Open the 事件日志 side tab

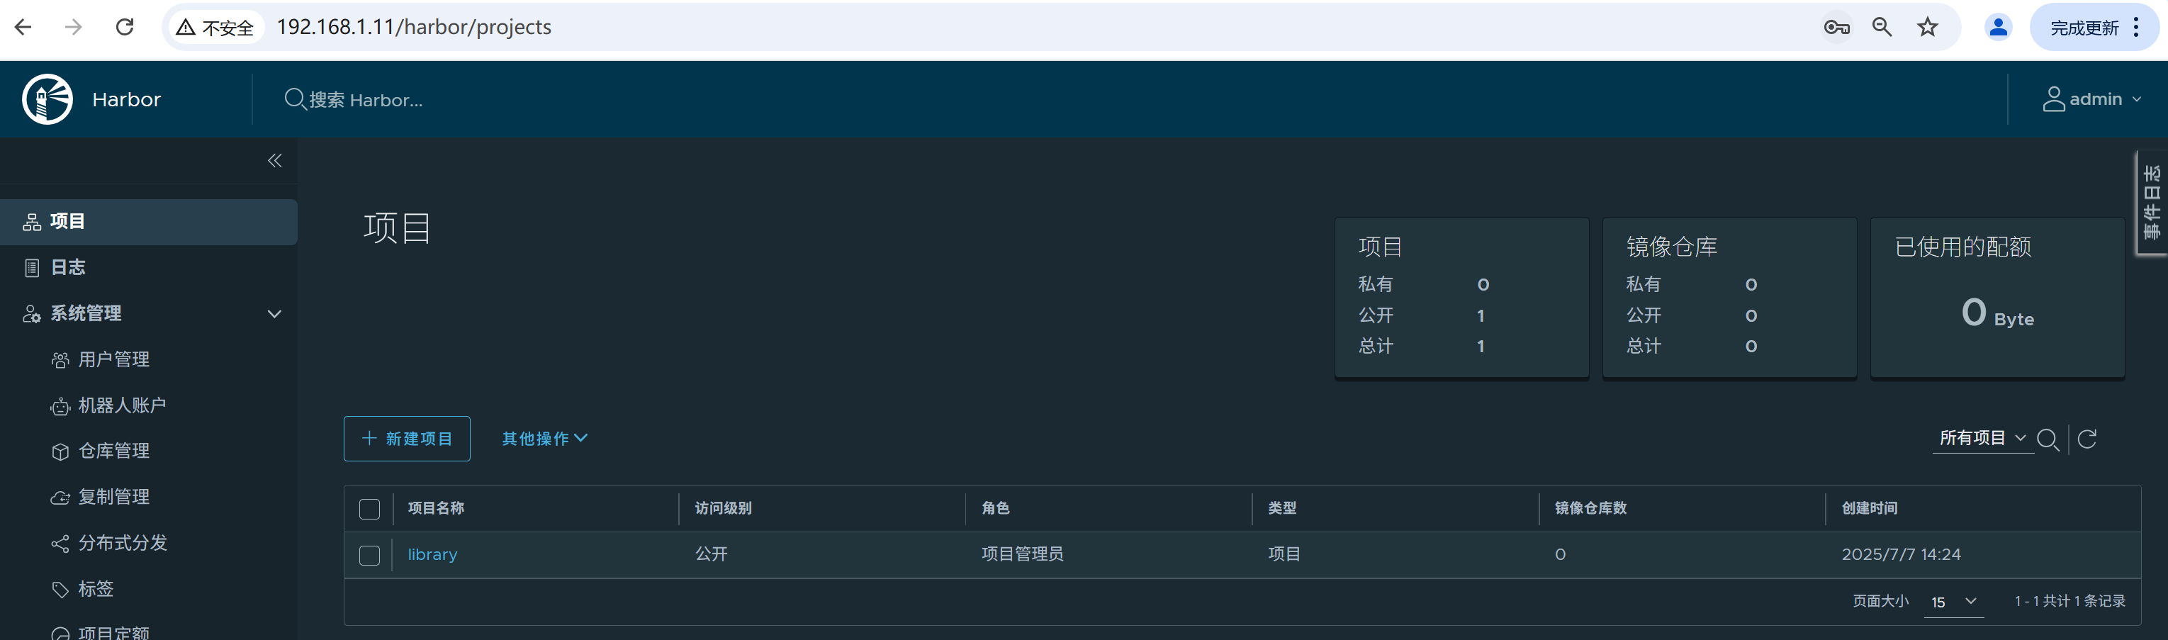[2151, 202]
